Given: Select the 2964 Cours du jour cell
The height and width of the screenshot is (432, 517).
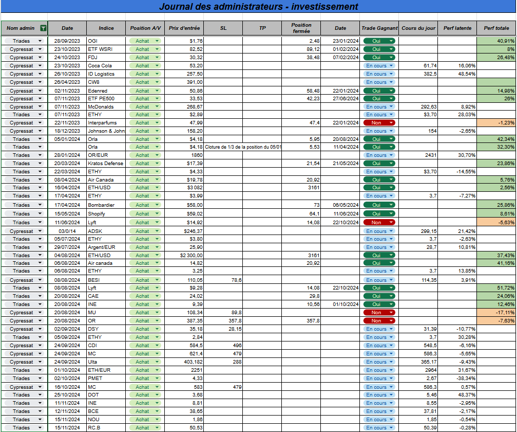Looking at the screenshot, I should [x=418, y=370].
